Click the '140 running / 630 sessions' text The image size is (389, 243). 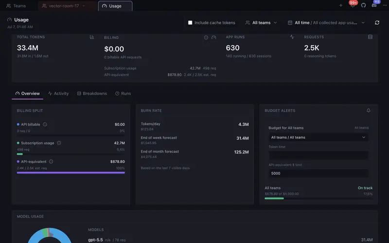pyautogui.click(x=248, y=56)
